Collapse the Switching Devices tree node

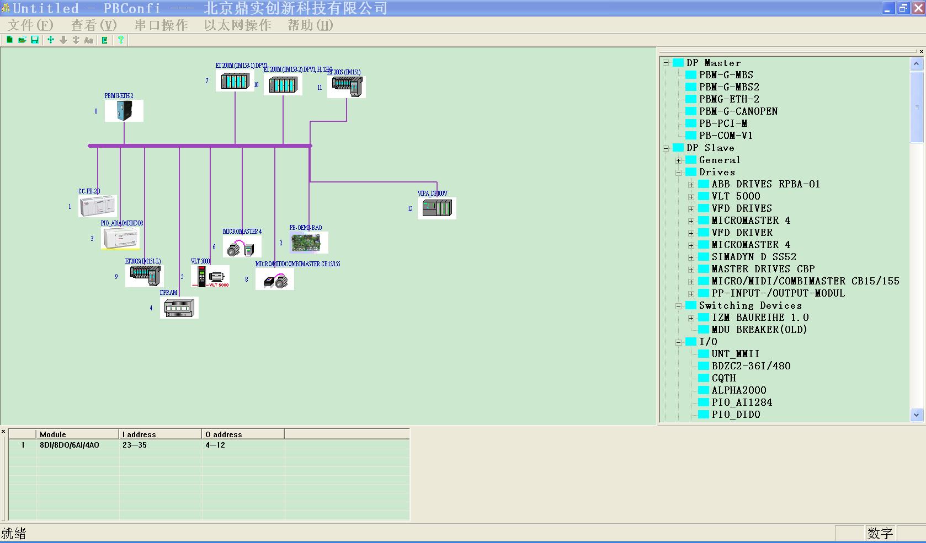click(x=679, y=306)
